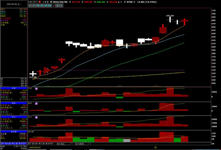Image resolution: width=221 pixels, height=150 pixels.
Task: Click the 2025/05/07 date axis label
Action: [35, 148]
